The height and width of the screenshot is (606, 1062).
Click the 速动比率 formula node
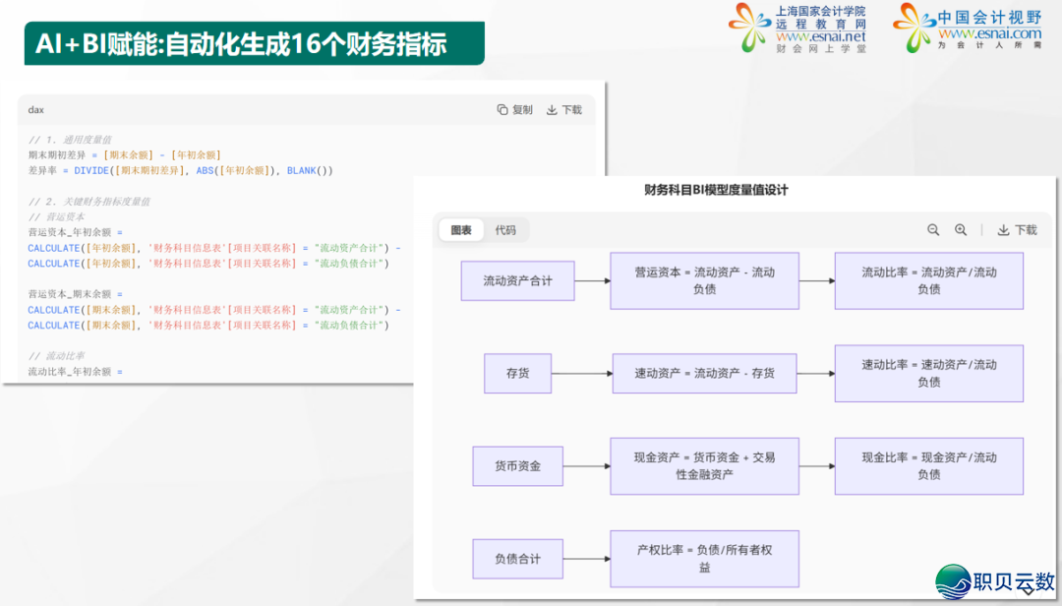tap(928, 373)
